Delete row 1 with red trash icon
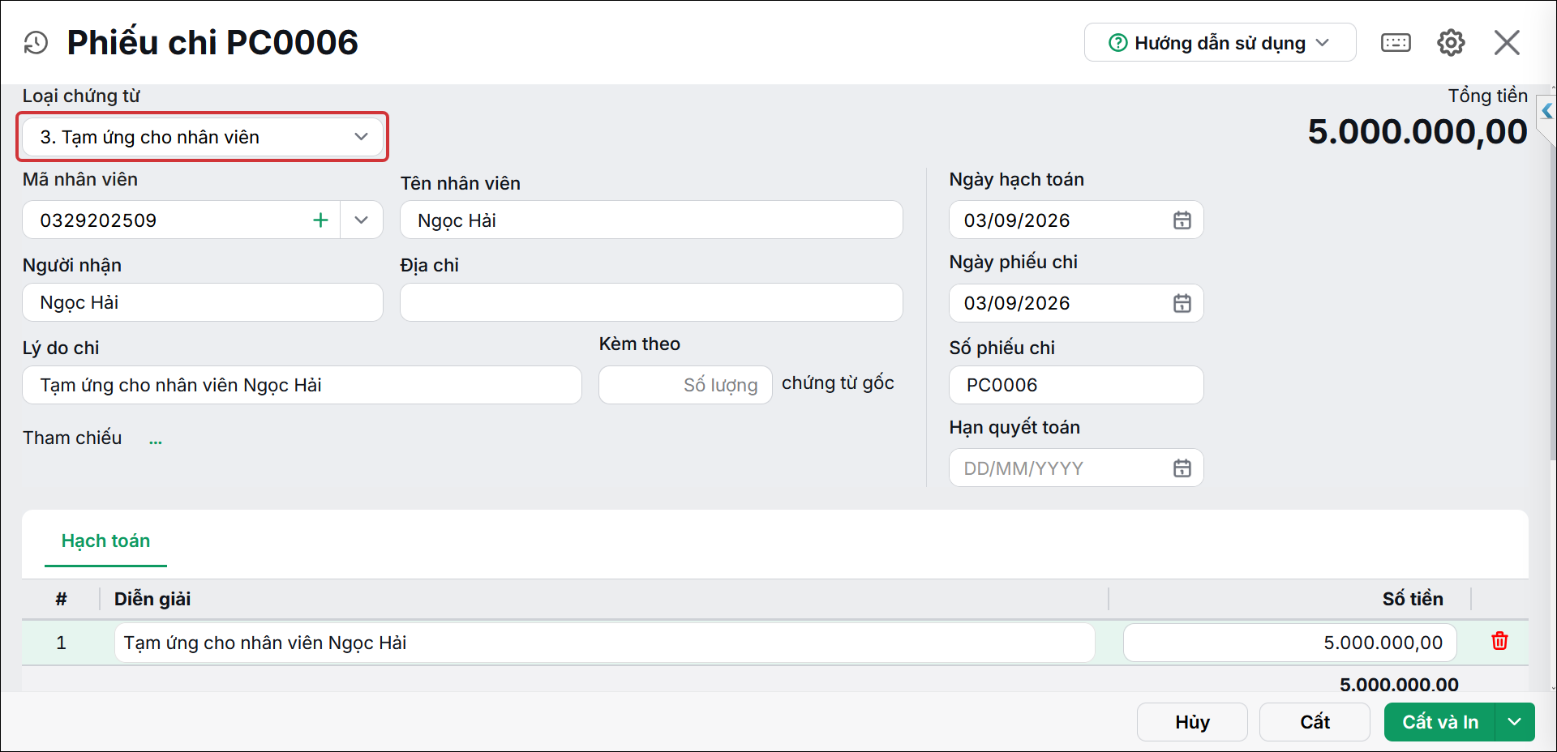 (1499, 641)
